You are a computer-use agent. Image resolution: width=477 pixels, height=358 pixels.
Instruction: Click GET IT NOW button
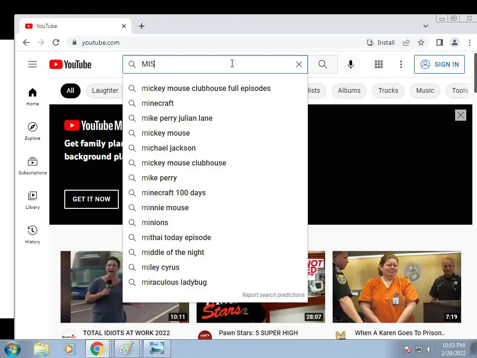[x=92, y=199]
